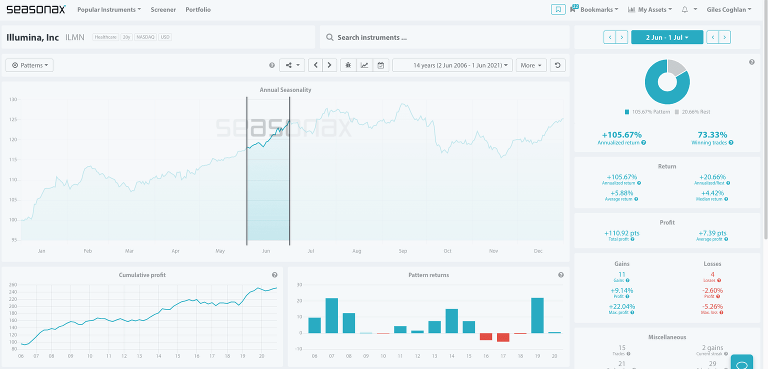Open the notifications bell icon
The width and height of the screenshot is (768, 369).
pyautogui.click(x=684, y=9)
